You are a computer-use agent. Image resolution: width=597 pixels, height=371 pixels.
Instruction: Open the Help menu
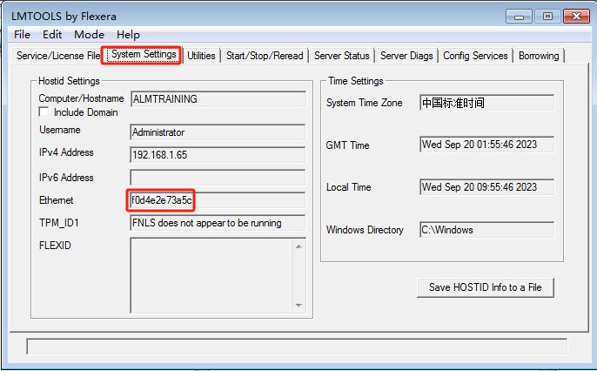tap(128, 35)
